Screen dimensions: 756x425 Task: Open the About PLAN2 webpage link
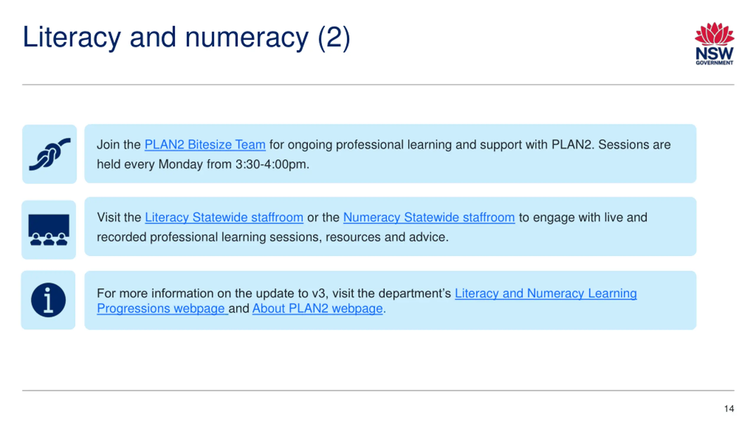tap(317, 309)
